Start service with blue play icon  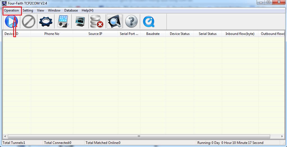click(11, 22)
